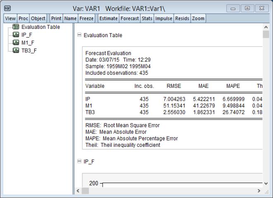
Task: Click the M1_F graph icon in tree
Action: tap(17, 43)
